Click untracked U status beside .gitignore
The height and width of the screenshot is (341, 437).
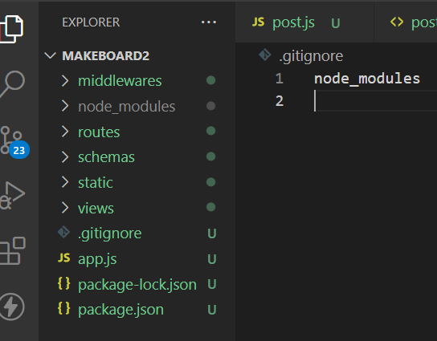pyautogui.click(x=212, y=233)
